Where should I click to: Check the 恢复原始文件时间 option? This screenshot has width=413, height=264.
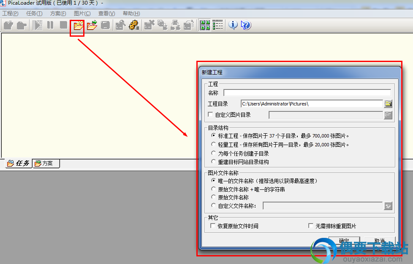(x=213, y=226)
